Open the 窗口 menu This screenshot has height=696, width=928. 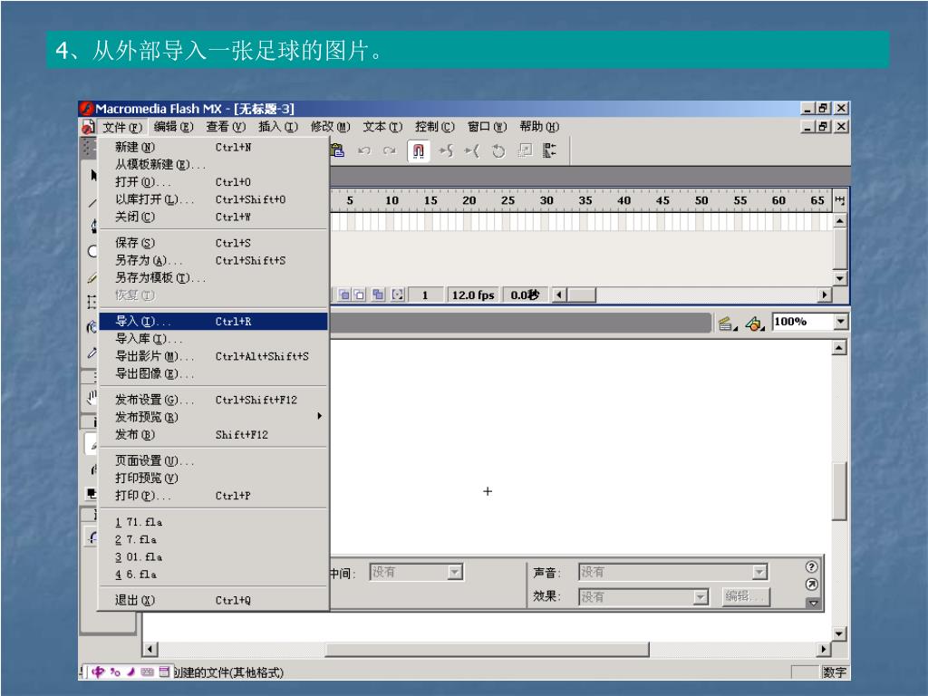[487, 127]
